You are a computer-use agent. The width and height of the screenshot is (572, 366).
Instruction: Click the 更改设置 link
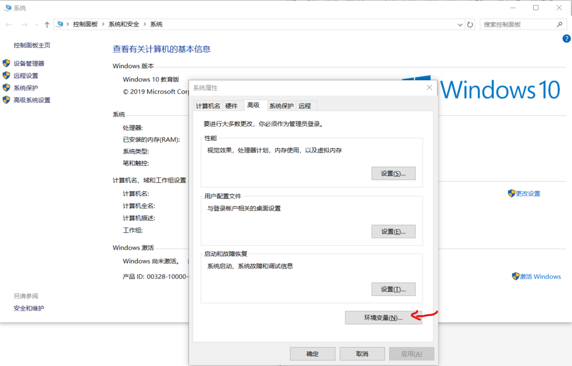tap(528, 193)
